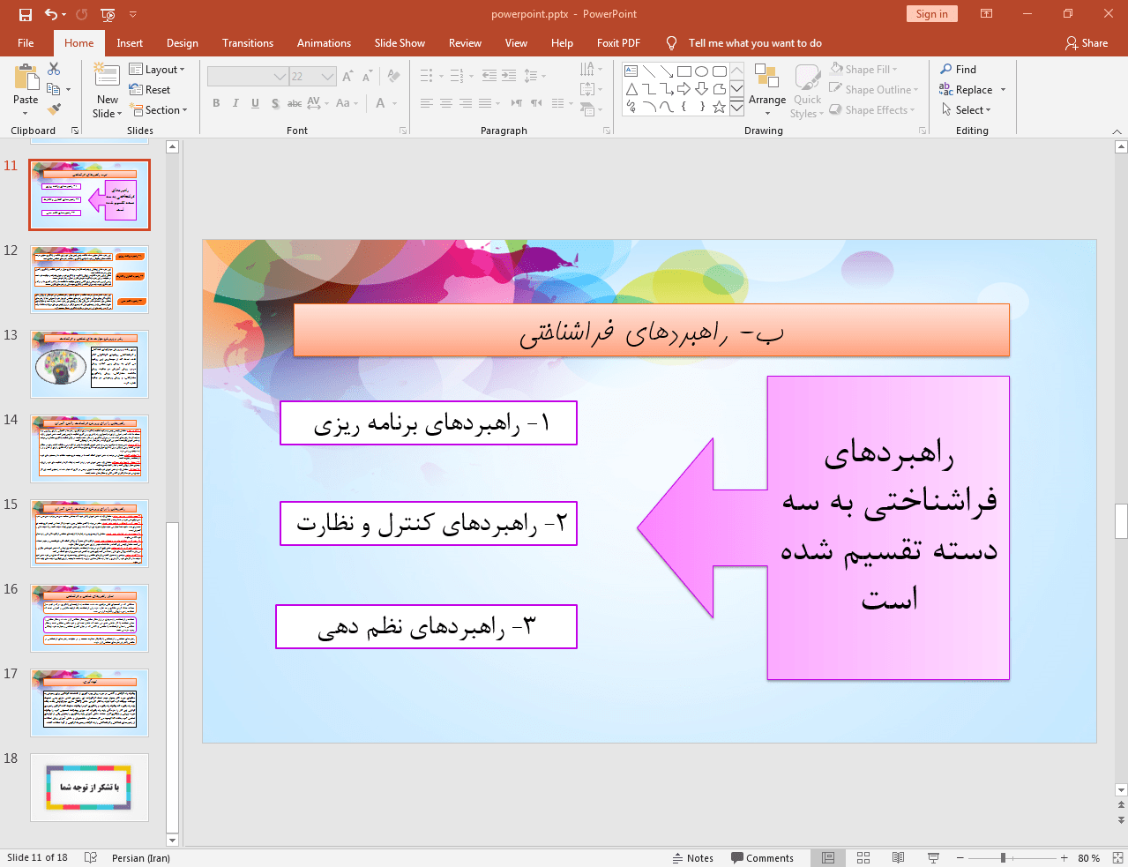Save the presentation using the floppy disk icon
This screenshot has height=867, width=1128.
(25, 14)
